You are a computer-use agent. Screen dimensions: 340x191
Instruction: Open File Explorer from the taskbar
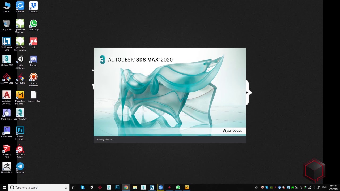135,187
